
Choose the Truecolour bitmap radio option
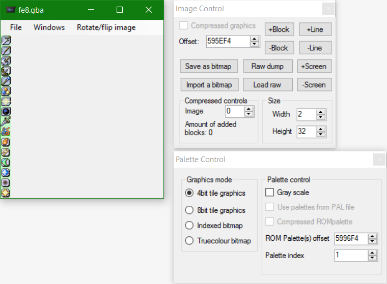point(189,241)
